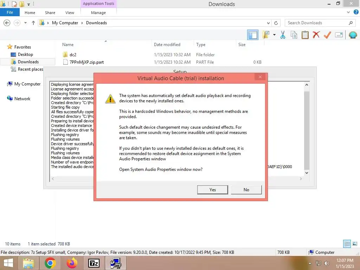Select the dc2 folder
Viewport: 360px width, 270px height.
click(x=73, y=54)
